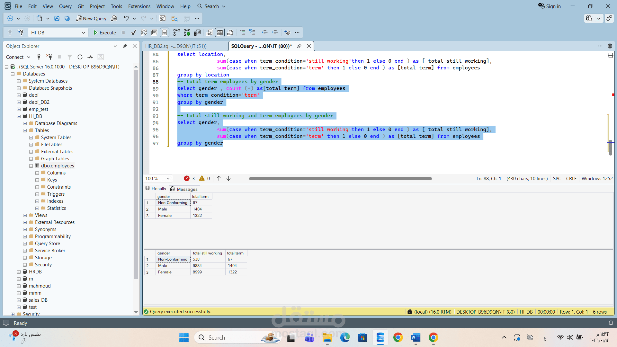Viewport: 617px width, 347px height.
Task: Click the Activity Monitor pulse icon
Action: coord(90,57)
